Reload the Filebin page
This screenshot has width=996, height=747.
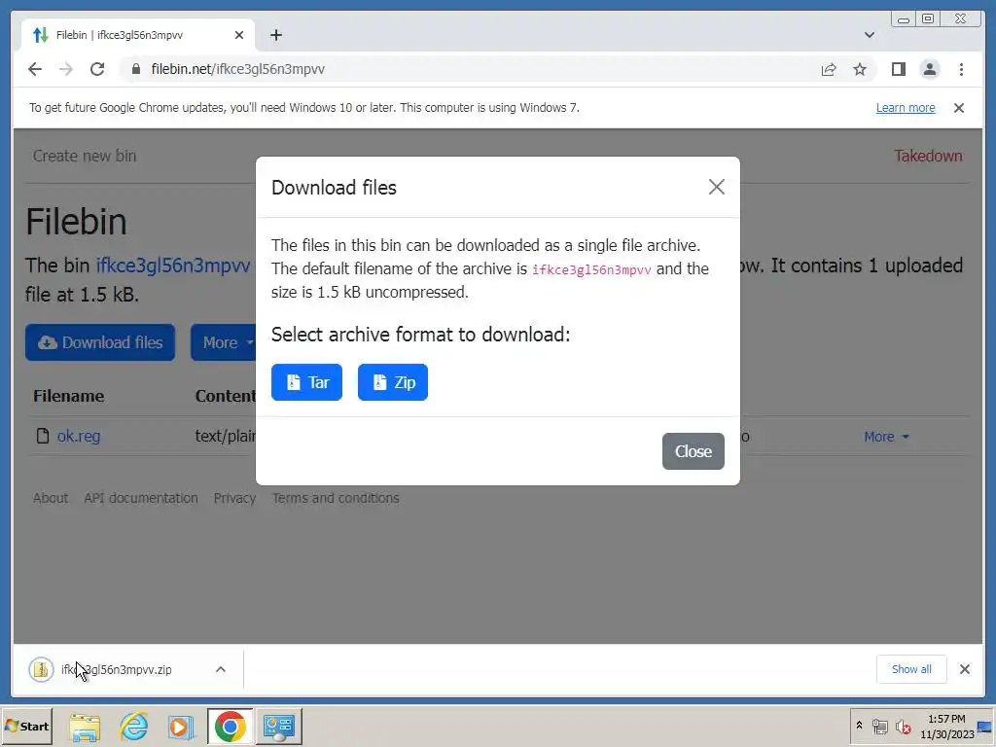pos(97,69)
